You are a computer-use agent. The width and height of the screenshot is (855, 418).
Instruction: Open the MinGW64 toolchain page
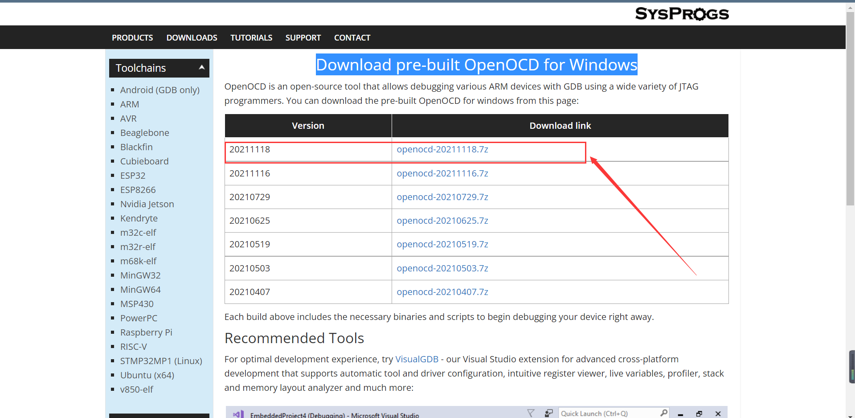coord(140,290)
